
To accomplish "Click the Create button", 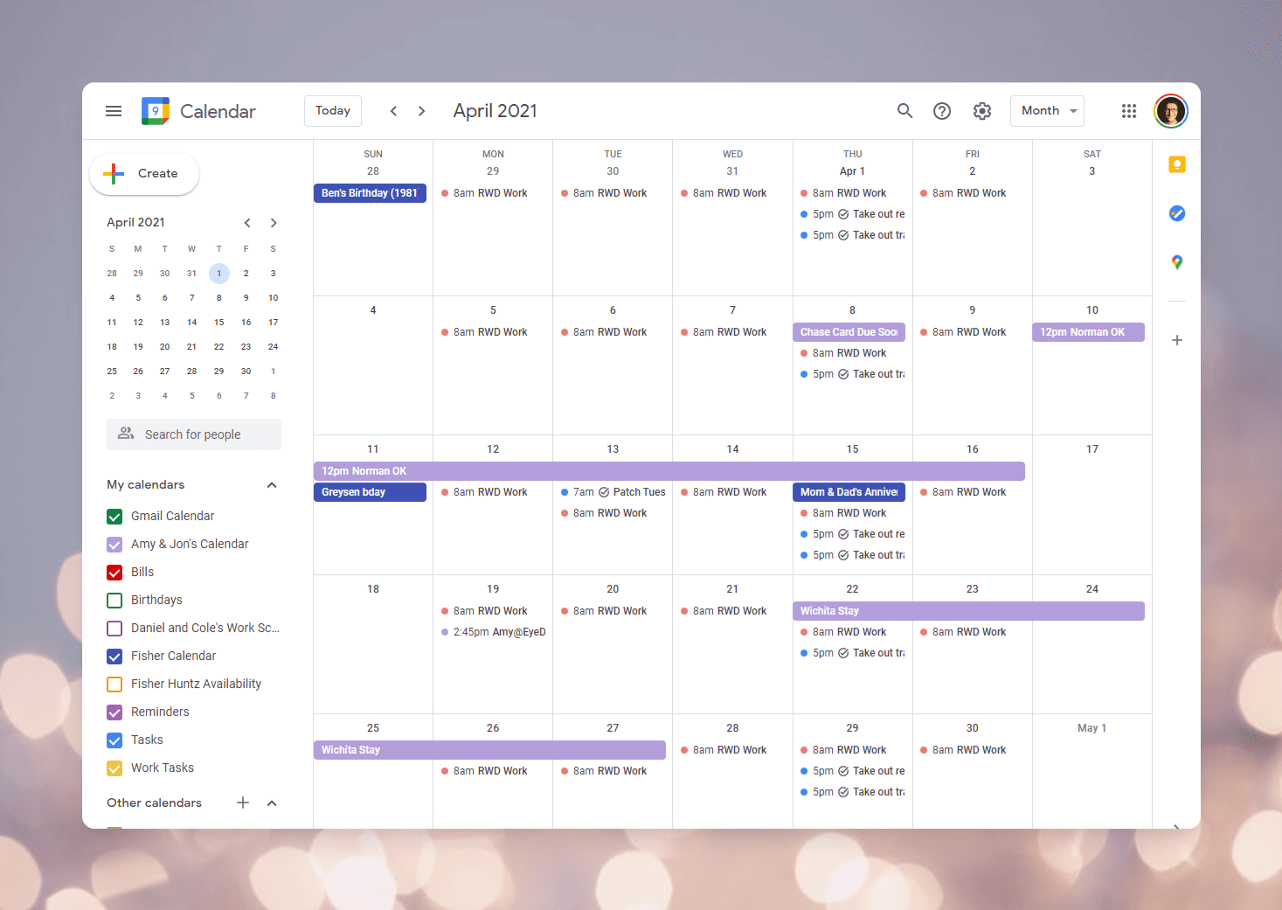I will (143, 174).
